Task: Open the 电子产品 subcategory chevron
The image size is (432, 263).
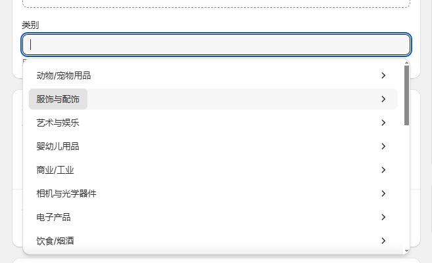Action: [x=383, y=217]
